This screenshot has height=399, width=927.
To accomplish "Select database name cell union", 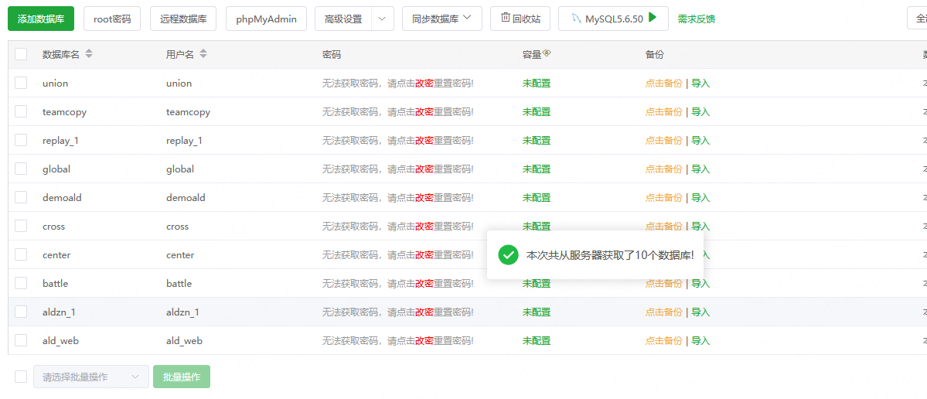I will [55, 84].
